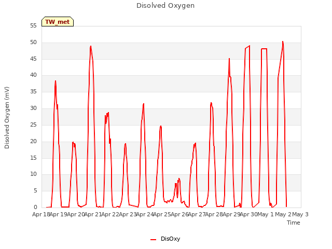Click the Apr 18 date tick label
Viewport: 332px width, 249px height.
pyautogui.click(x=41, y=214)
